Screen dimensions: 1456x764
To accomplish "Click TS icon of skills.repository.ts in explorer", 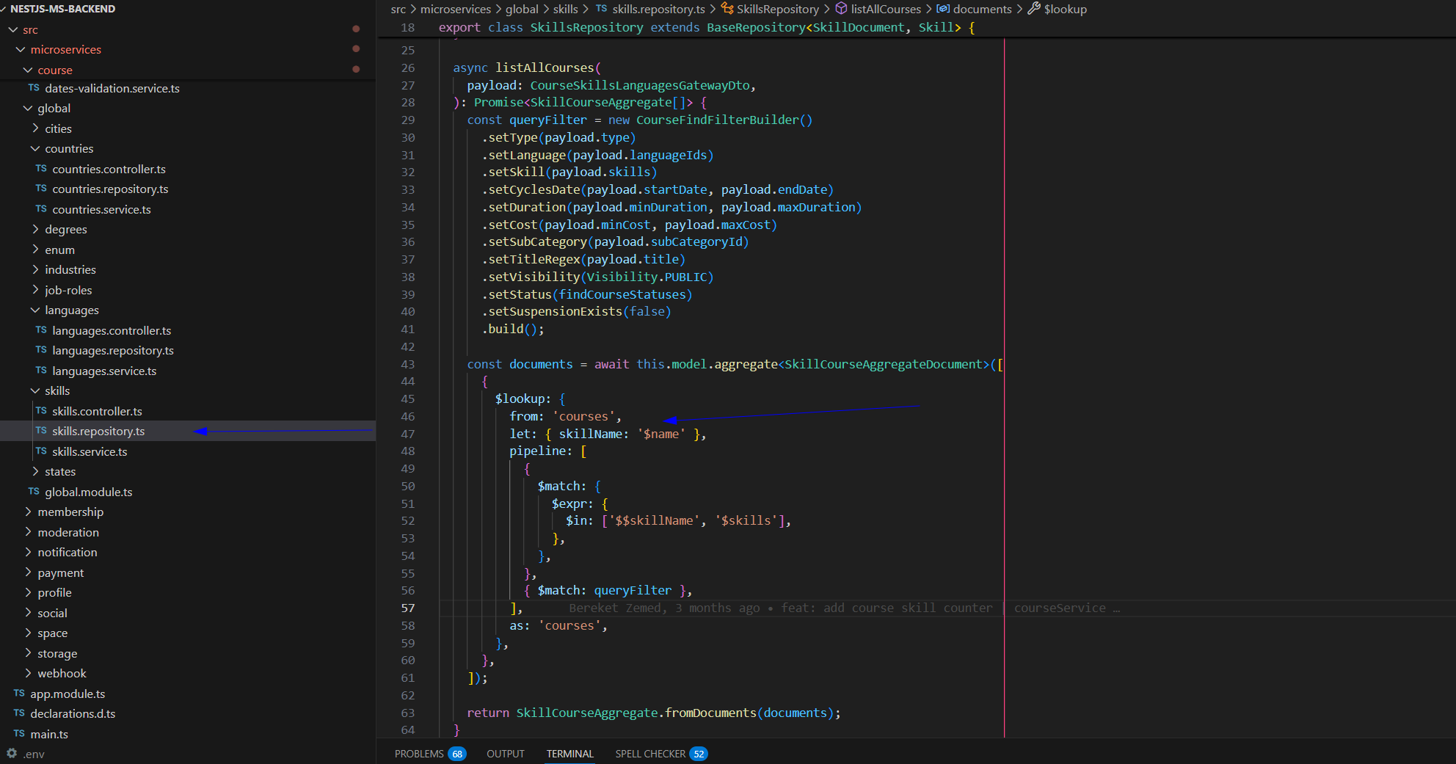I will pyautogui.click(x=41, y=431).
